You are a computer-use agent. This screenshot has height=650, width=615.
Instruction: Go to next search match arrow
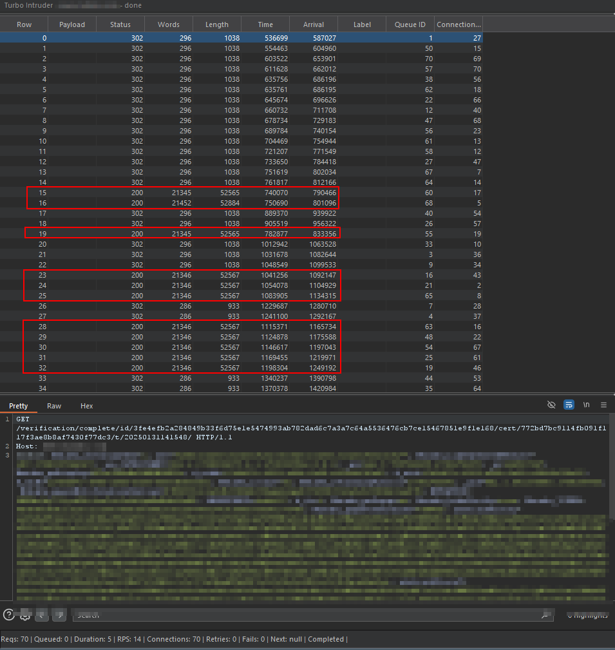click(x=59, y=615)
